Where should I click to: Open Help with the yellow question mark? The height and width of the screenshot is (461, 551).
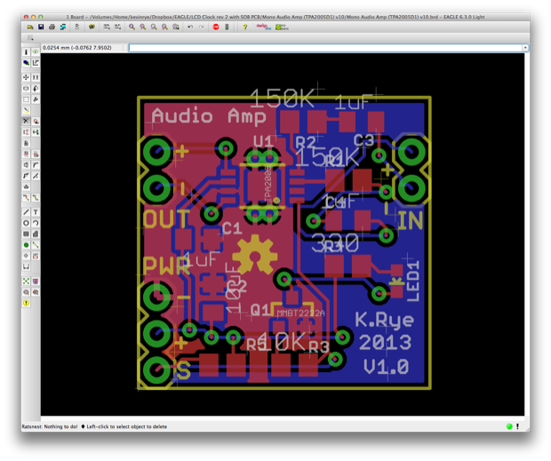tap(245, 27)
